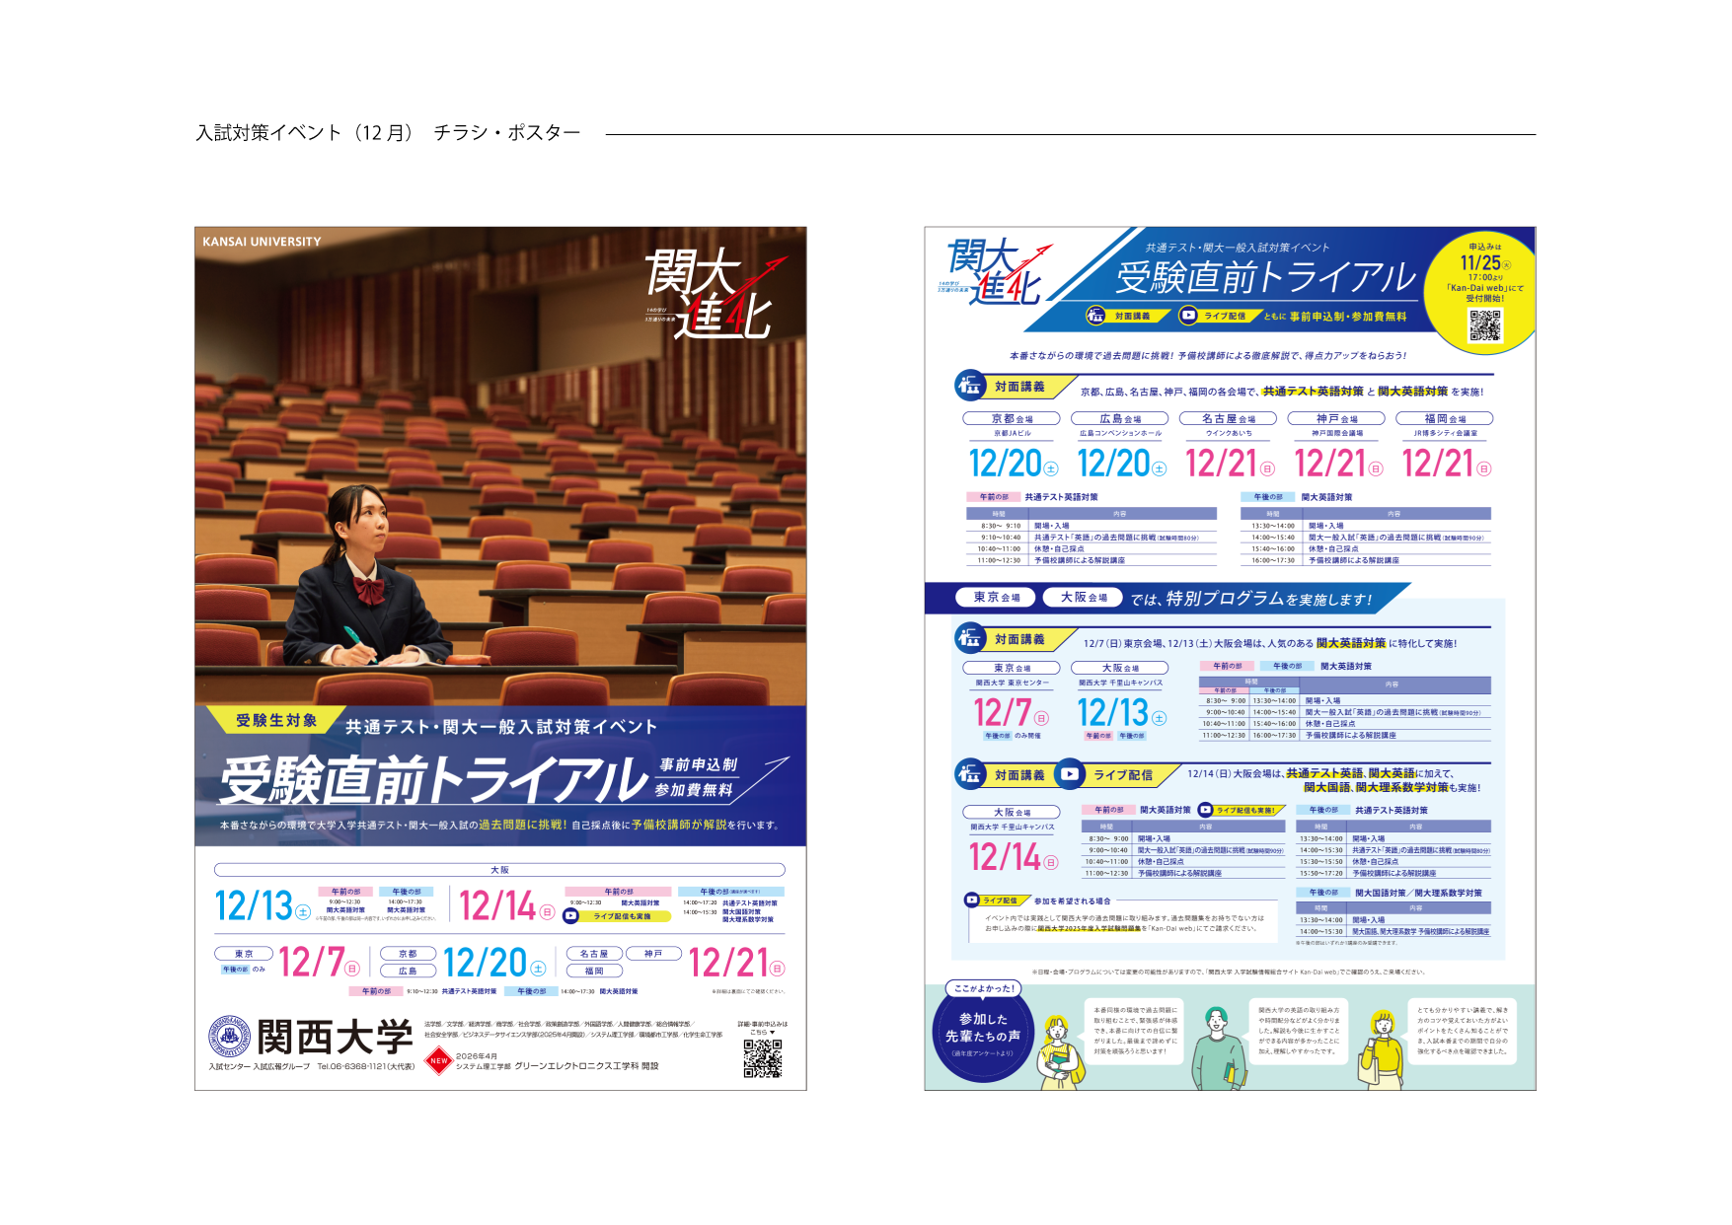The image size is (1732, 1225).
Task: Click the 受験直前トライアル title on right flyer
Action: (x=1265, y=278)
